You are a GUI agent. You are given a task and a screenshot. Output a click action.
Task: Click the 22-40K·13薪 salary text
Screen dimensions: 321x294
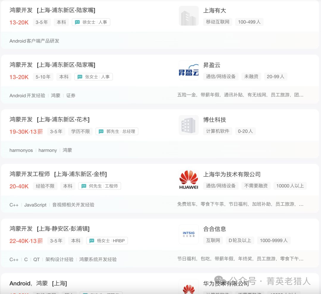[26, 241]
